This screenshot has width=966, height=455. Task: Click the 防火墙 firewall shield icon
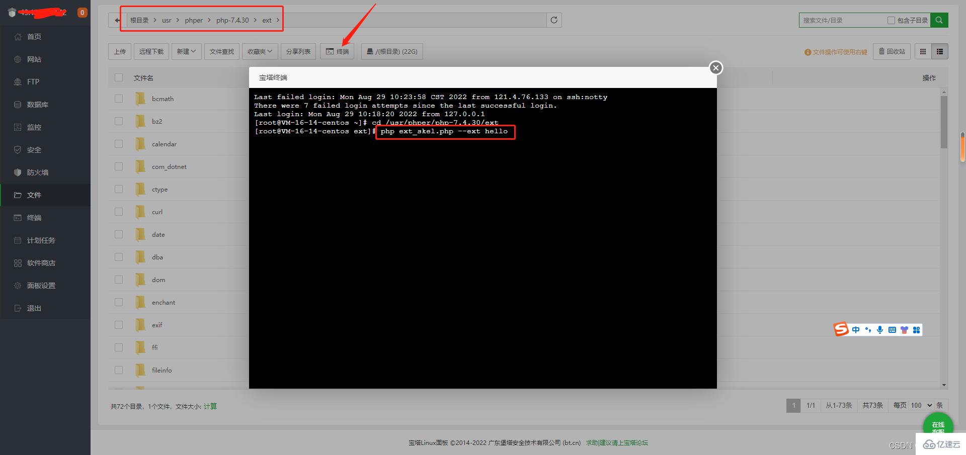point(18,172)
